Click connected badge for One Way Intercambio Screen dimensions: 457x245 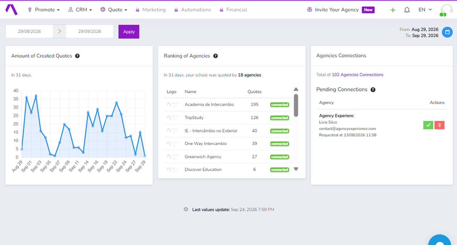click(280, 144)
